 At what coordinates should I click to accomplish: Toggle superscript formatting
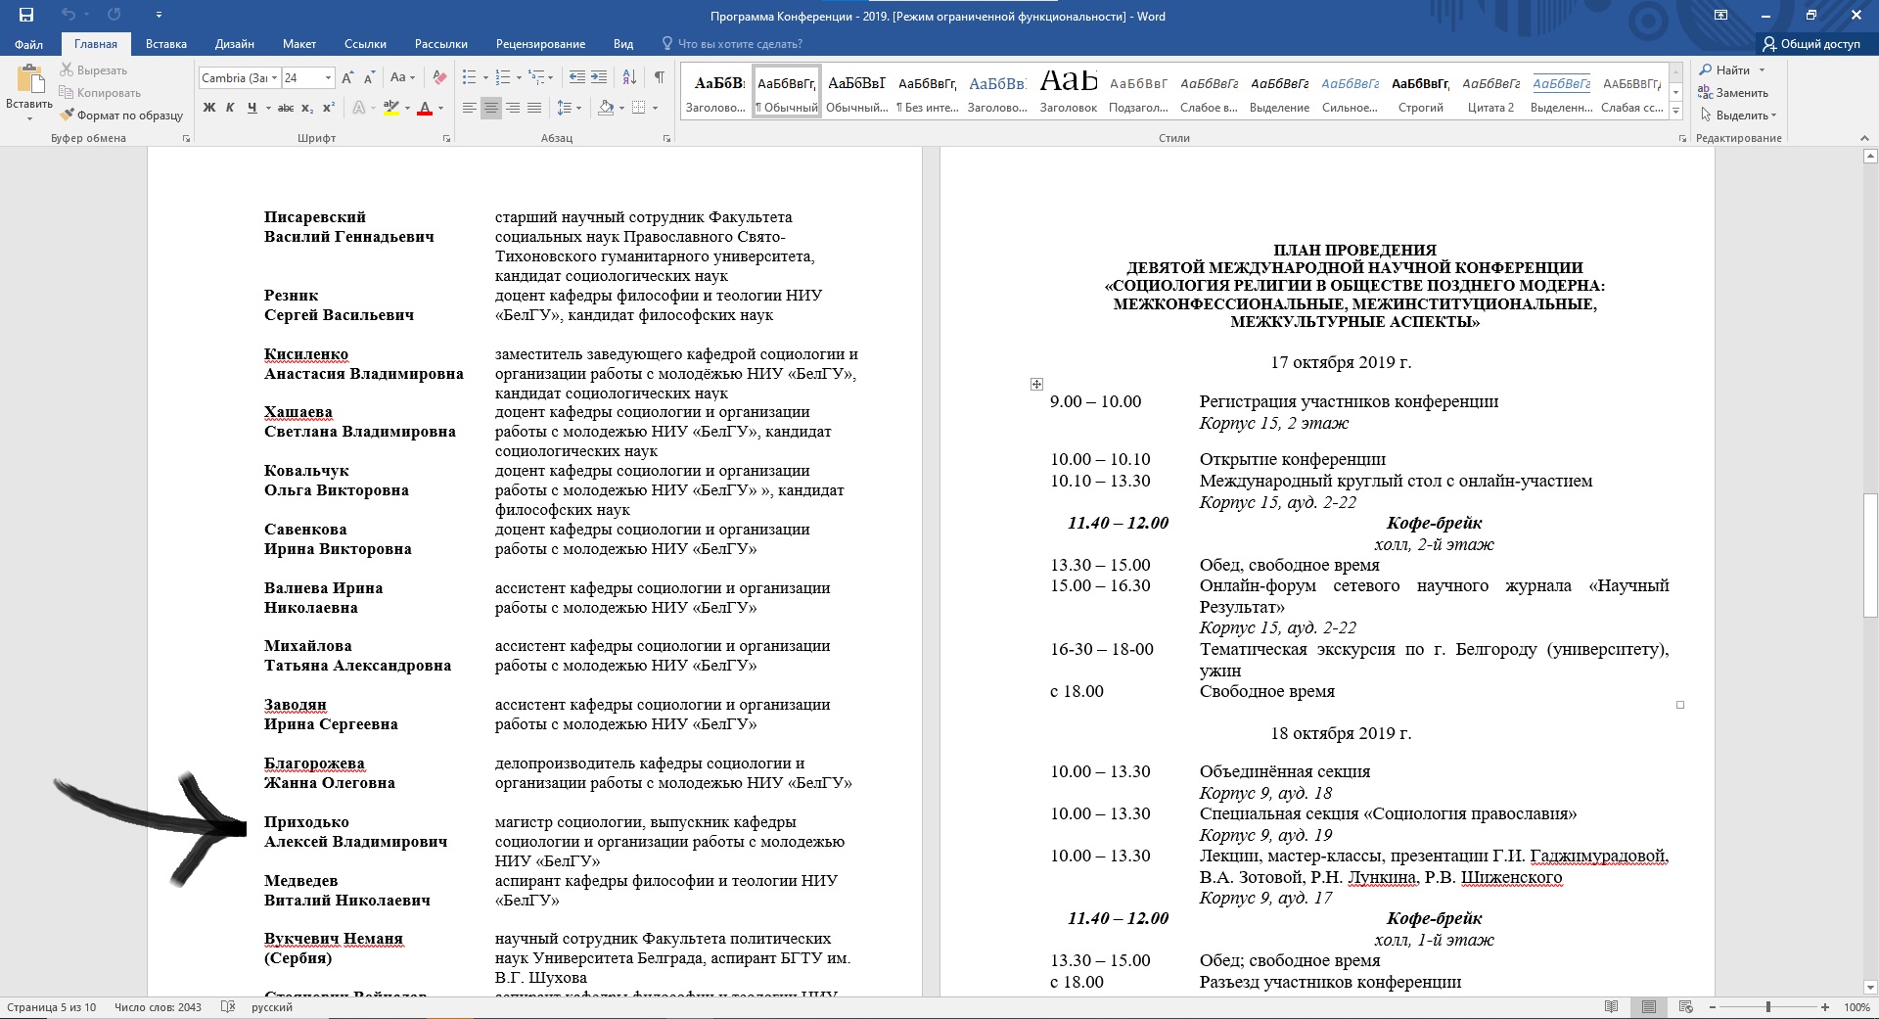[x=329, y=108]
